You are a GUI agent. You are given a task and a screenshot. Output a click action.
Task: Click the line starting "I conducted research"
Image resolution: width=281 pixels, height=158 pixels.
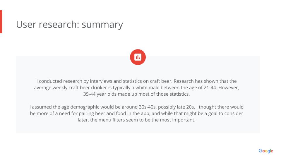coord(136,81)
